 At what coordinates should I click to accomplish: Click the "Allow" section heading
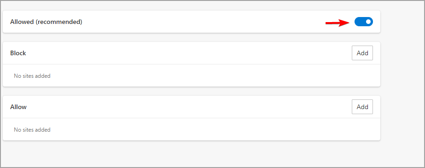click(18, 107)
